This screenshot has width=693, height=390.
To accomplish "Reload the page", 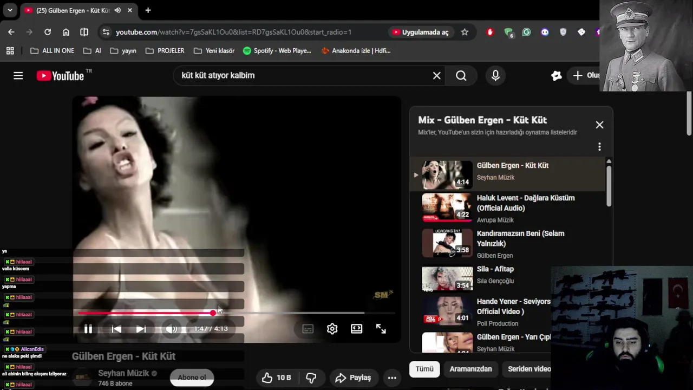I will (x=48, y=32).
